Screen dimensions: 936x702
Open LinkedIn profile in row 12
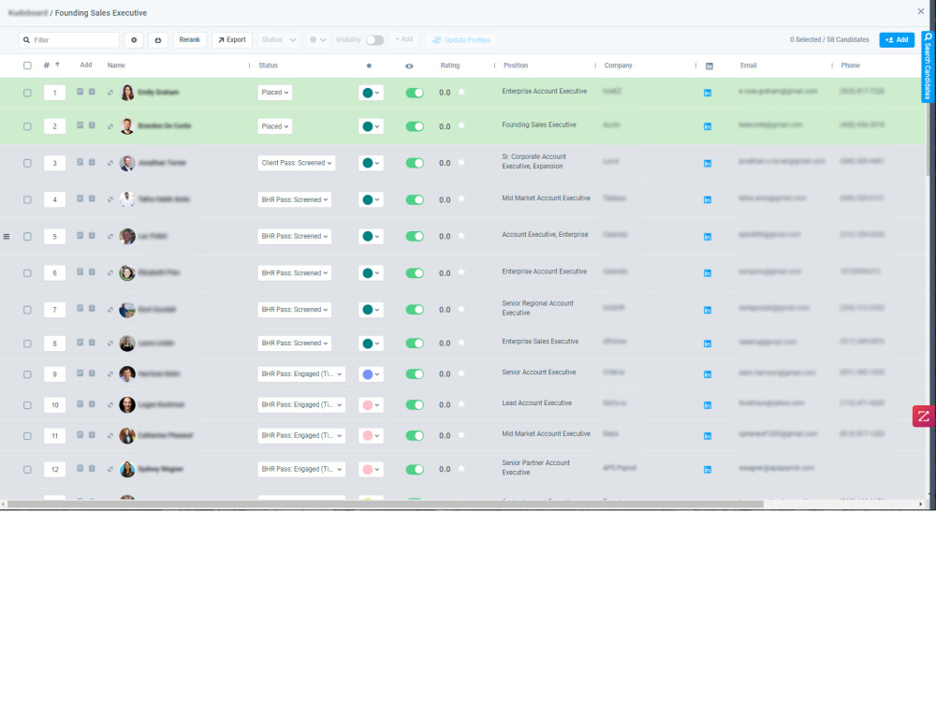click(708, 470)
